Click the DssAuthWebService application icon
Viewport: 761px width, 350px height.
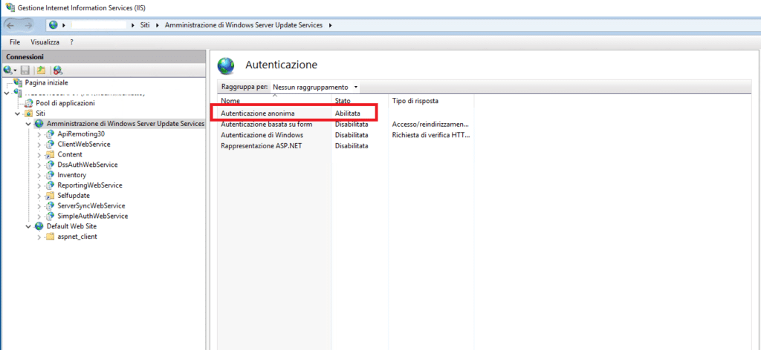click(50, 165)
